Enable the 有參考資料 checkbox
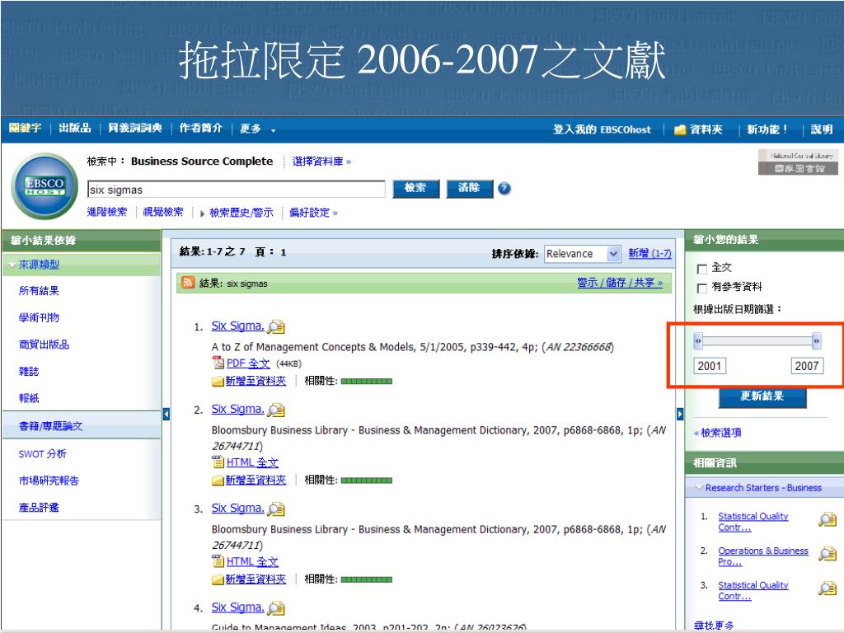Image resolution: width=844 pixels, height=633 pixels. pyautogui.click(x=702, y=288)
